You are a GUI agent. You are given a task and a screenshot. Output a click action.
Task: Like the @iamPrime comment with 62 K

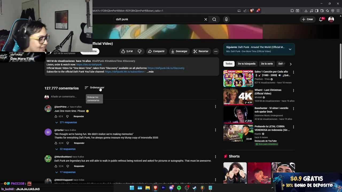pos(56,117)
